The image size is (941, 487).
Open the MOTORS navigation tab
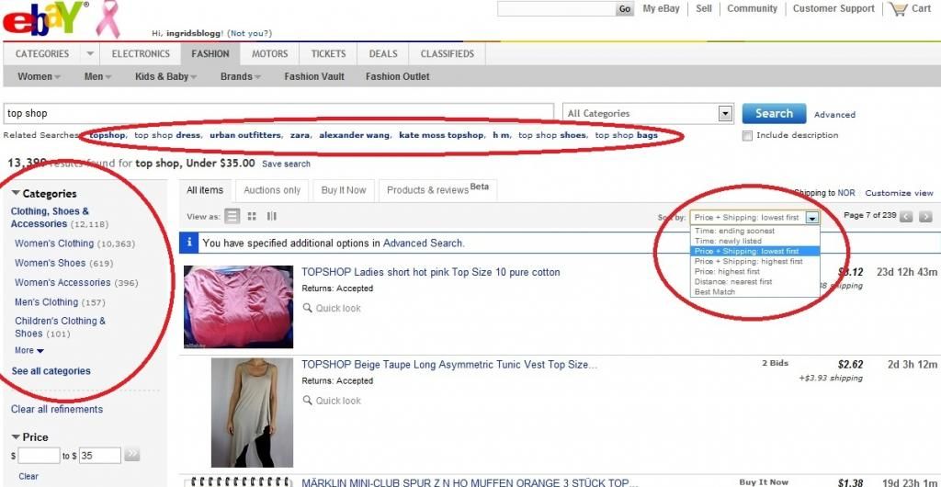pos(269,53)
